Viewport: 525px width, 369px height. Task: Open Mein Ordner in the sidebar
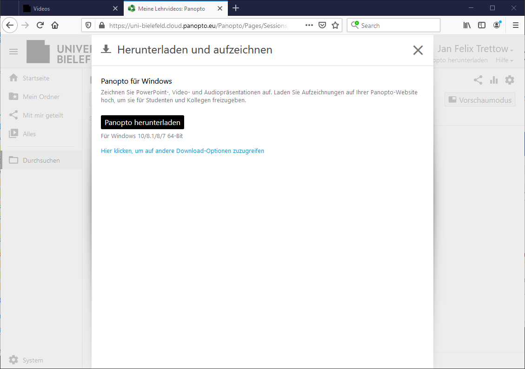click(41, 97)
